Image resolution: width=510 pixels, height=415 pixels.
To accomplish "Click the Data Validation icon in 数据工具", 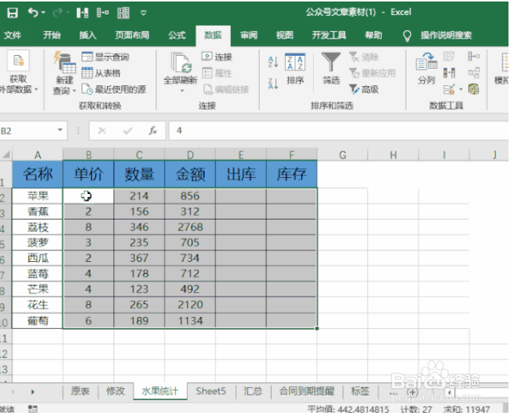I will pos(449,89).
